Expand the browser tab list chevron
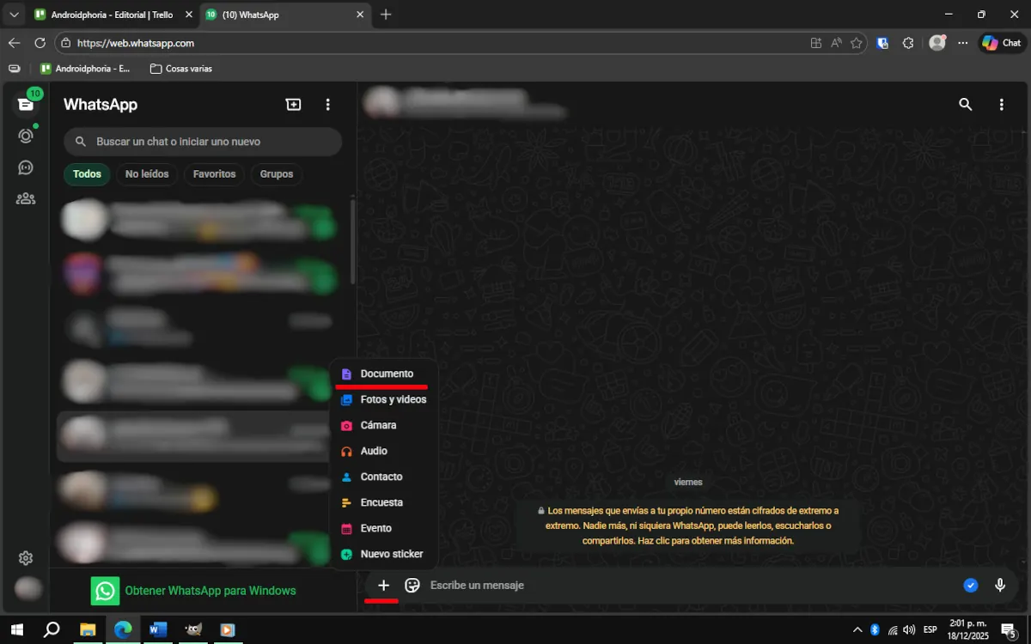 (14, 15)
